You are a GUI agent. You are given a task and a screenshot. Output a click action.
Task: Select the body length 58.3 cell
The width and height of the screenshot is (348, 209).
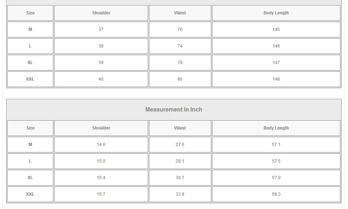point(276,194)
